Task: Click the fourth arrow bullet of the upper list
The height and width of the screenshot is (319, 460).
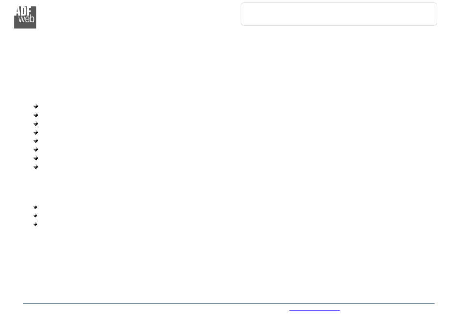Action: pyautogui.click(x=36, y=132)
